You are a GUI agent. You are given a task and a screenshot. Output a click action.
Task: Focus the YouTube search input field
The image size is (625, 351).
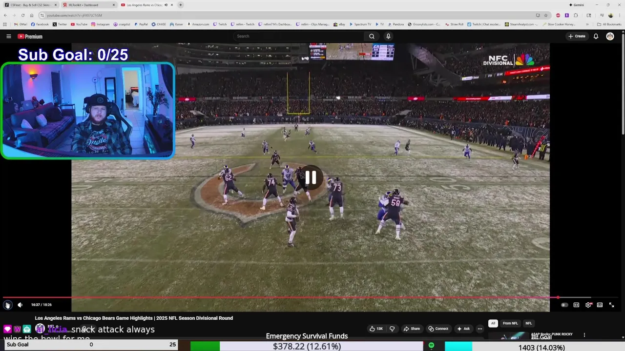tap(299, 36)
